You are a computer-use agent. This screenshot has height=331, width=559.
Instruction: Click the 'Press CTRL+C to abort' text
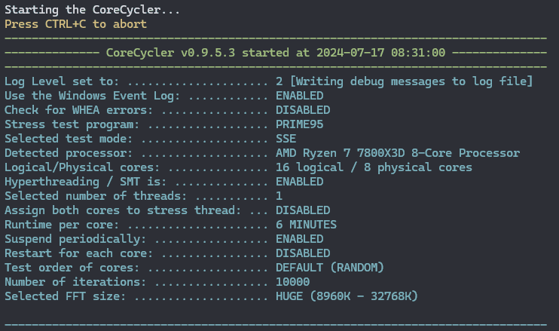click(75, 24)
